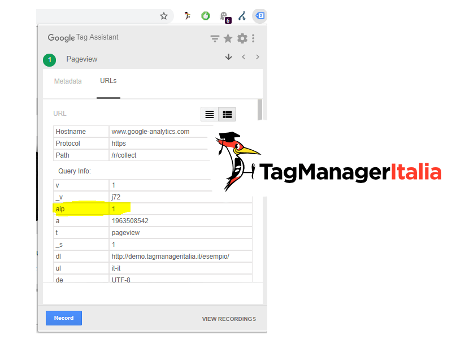Click the Google Tag Assistant title
The image size is (452, 339).
point(83,37)
